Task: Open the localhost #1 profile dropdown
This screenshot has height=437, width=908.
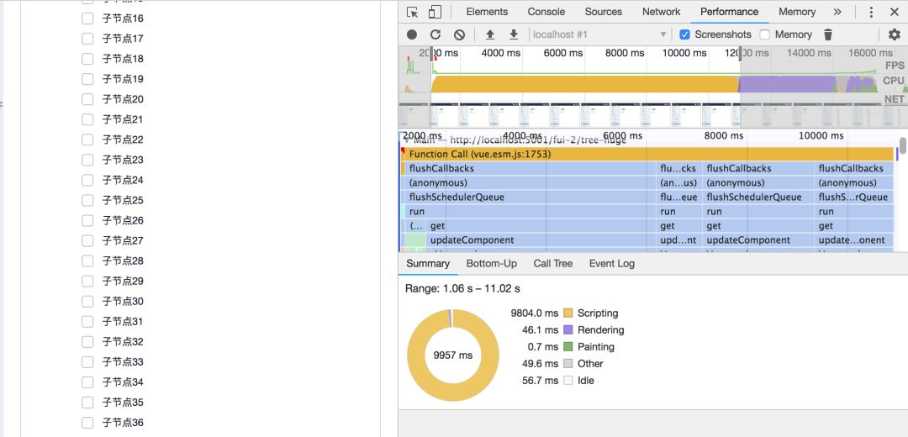Action: [x=599, y=34]
